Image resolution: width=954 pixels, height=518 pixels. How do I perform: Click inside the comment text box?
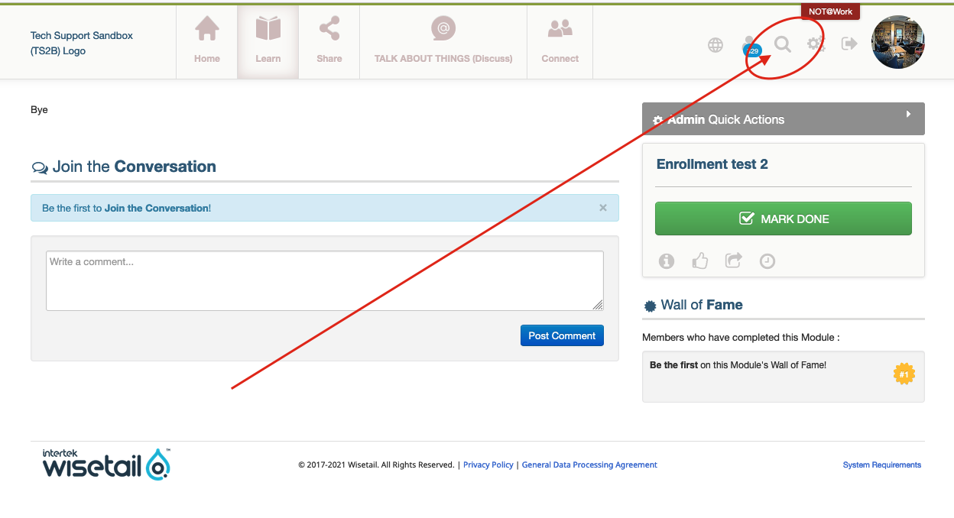pyautogui.click(x=324, y=280)
